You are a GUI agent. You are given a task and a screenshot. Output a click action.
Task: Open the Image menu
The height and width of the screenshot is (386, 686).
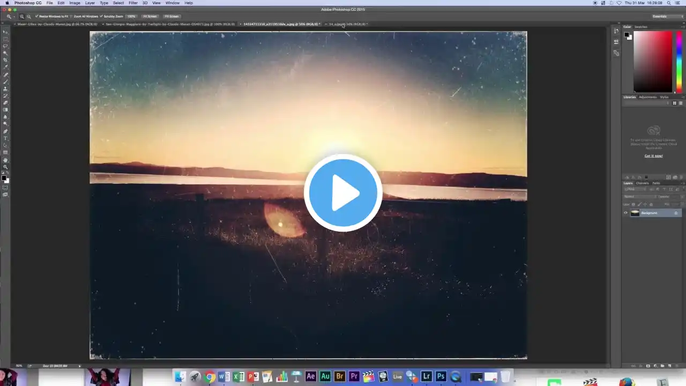tap(75, 3)
